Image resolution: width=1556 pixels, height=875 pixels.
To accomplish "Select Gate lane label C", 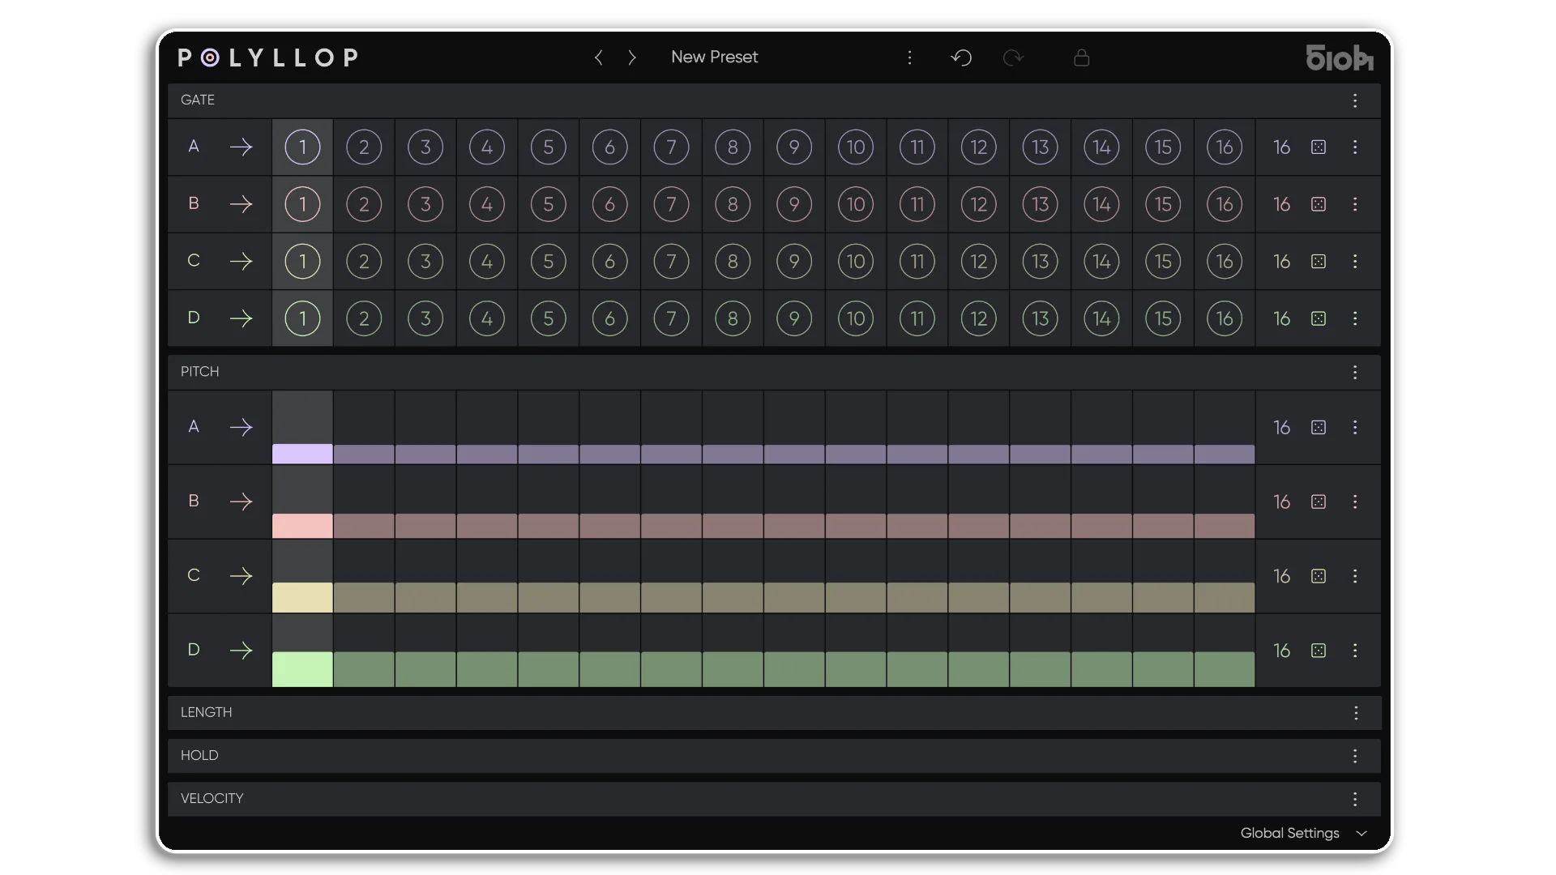I will (194, 261).
